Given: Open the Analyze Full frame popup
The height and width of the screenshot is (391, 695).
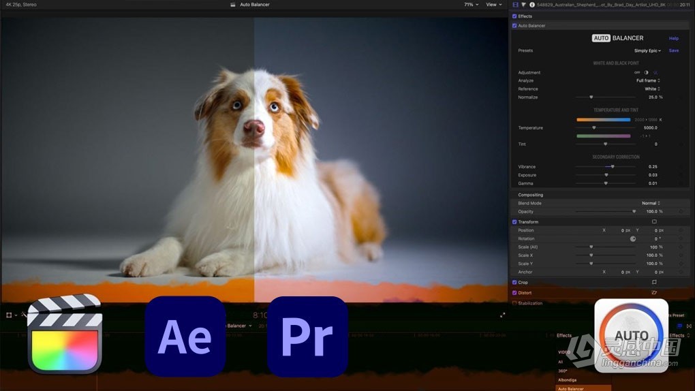Looking at the screenshot, I should pyautogui.click(x=648, y=80).
